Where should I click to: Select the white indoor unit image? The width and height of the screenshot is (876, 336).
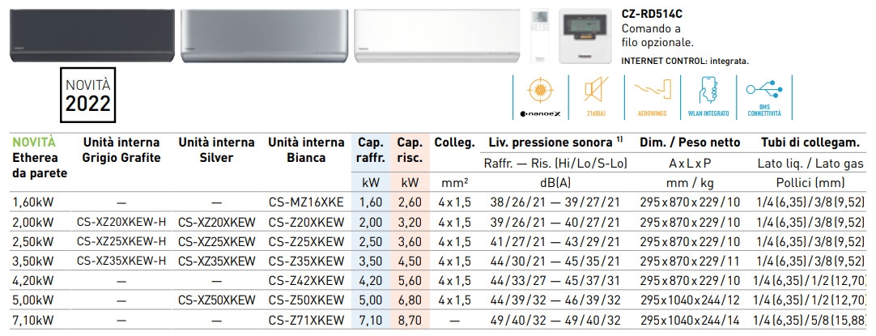[436, 36]
